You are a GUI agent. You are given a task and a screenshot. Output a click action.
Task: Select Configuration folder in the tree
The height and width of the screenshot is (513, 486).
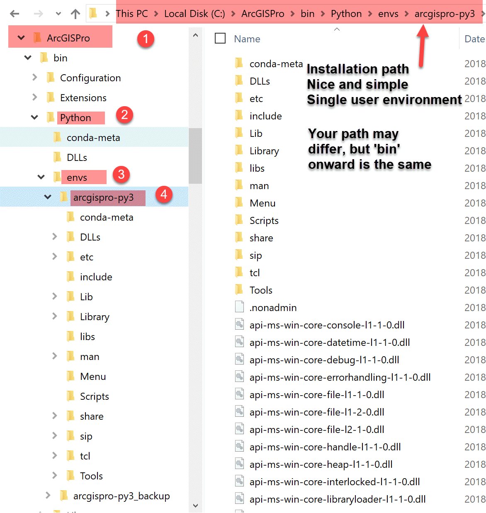point(90,78)
